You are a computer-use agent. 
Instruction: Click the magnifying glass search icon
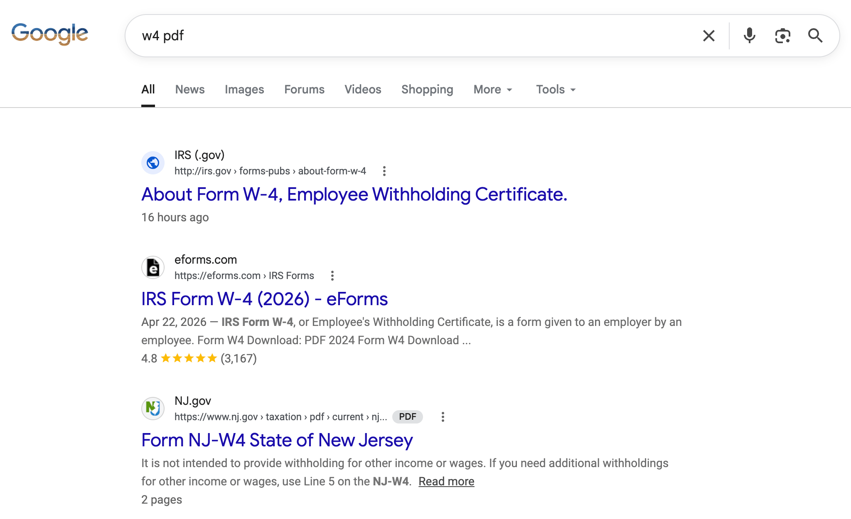click(x=815, y=36)
